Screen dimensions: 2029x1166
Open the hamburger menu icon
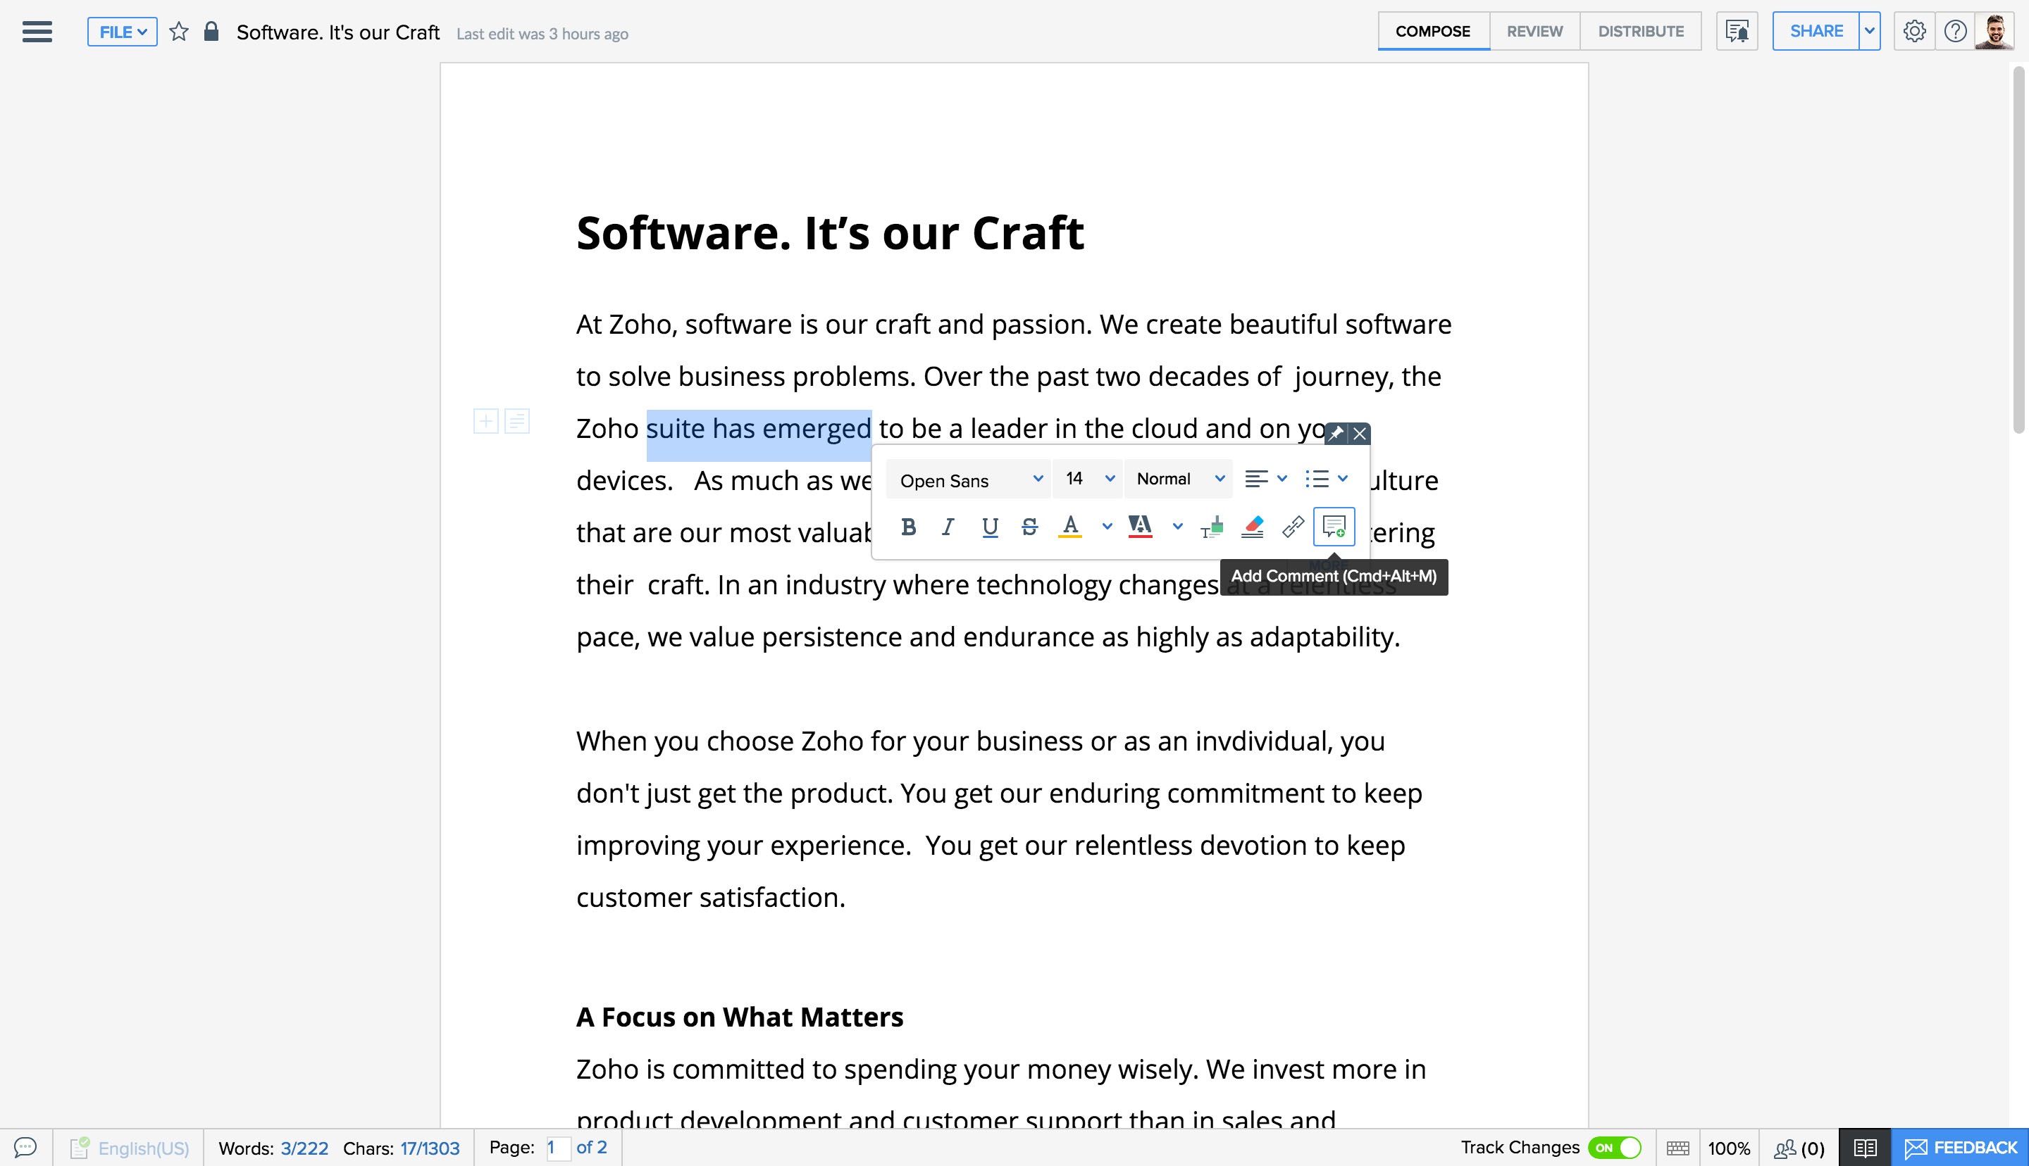coord(37,32)
